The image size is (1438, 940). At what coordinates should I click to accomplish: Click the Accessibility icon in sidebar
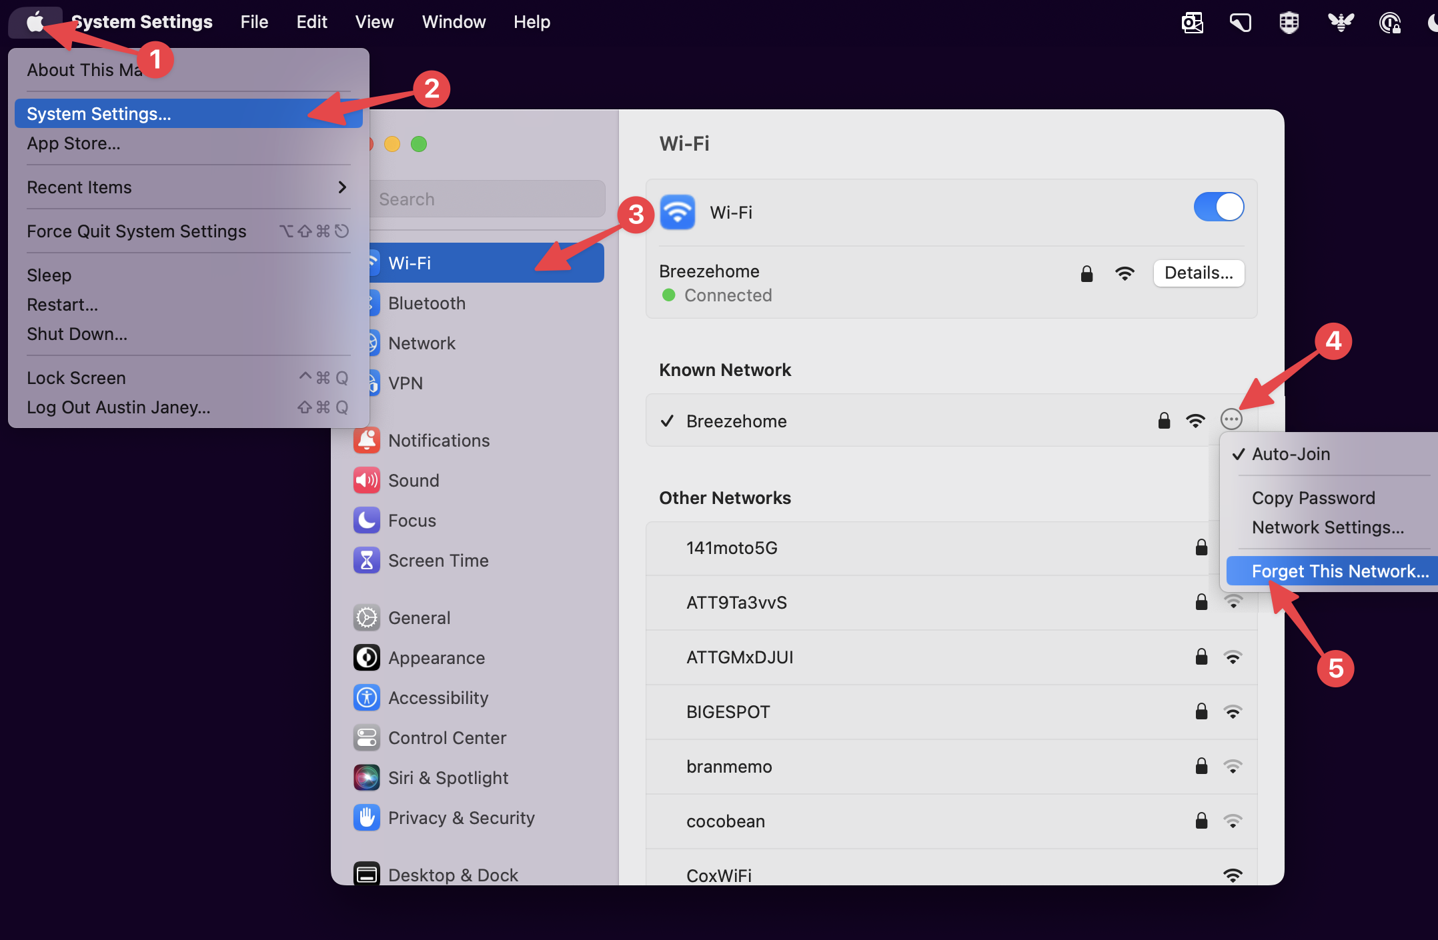pos(366,698)
